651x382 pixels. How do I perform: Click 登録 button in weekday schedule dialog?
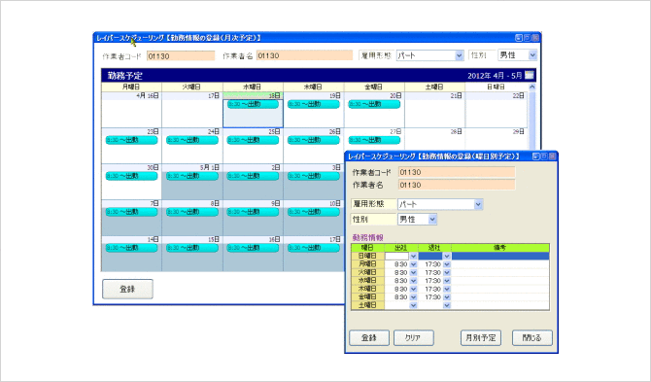[x=369, y=338]
